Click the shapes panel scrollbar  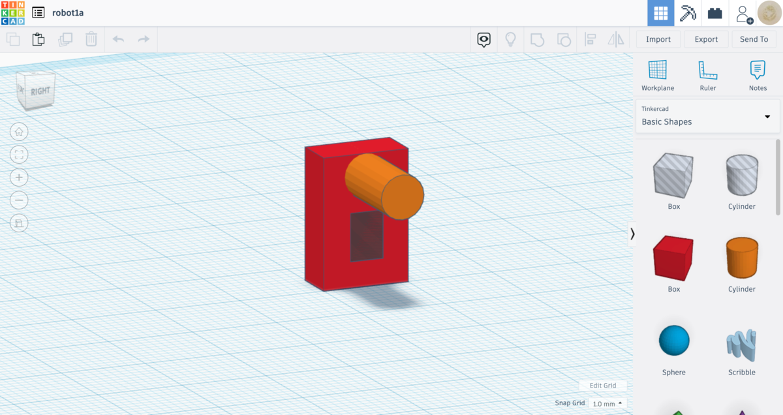coord(778,176)
